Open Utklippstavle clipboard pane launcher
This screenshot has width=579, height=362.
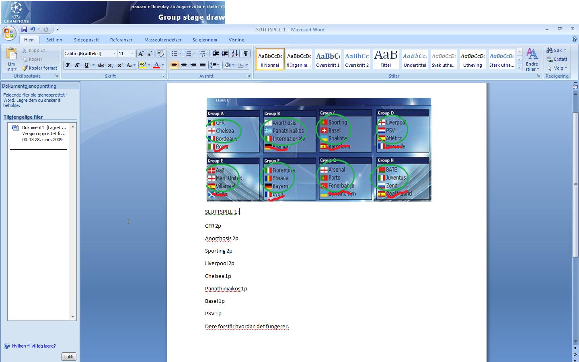[x=57, y=76]
